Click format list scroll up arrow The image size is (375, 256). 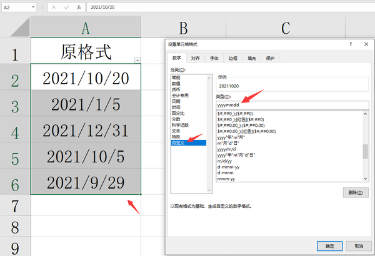click(x=365, y=114)
